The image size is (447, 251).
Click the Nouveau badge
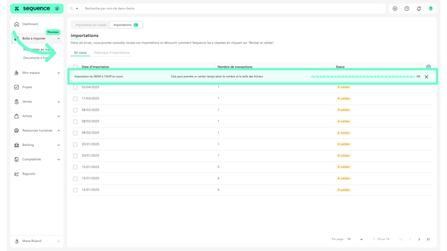coord(53,32)
